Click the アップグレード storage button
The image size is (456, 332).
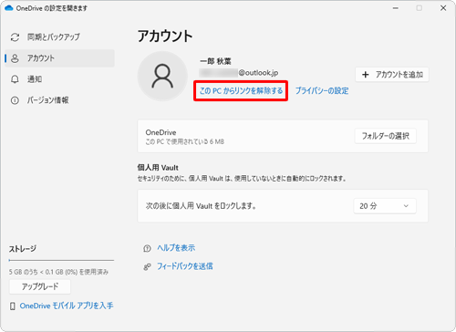pyautogui.click(x=40, y=286)
